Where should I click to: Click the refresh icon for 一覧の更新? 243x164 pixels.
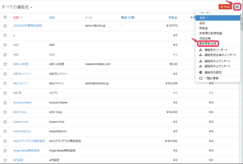point(201,78)
